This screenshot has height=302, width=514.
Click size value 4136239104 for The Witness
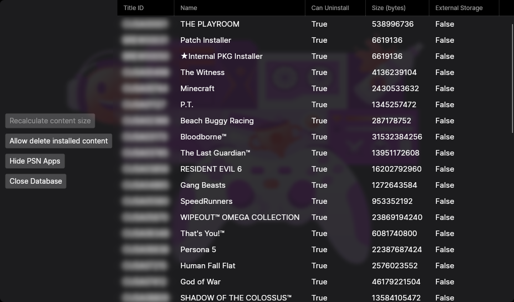pos(394,72)
